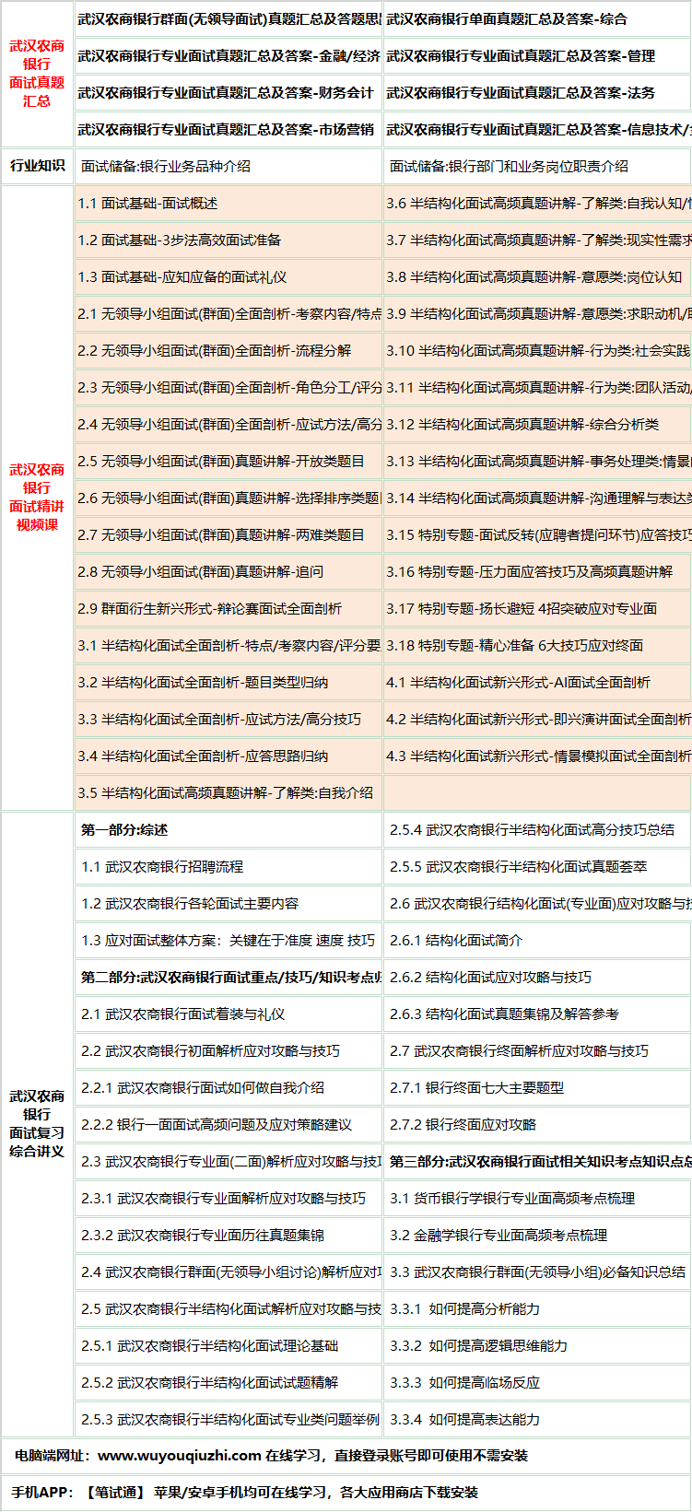Click the 手机APP 笔试通 download line
This screenshot has width=692, height=1512.
click(x=244, y=1493)
